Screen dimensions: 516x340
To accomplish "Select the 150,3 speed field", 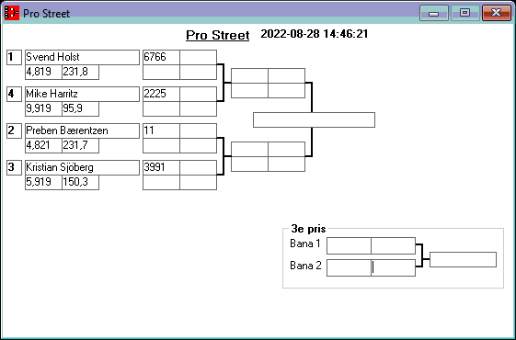I will 81,183.
